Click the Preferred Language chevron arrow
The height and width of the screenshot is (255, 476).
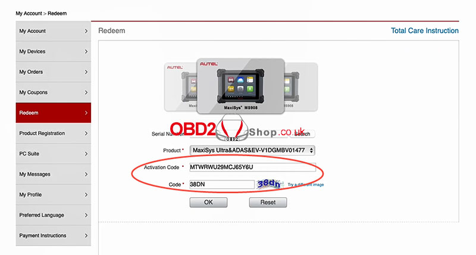click(x=86, y=215)
